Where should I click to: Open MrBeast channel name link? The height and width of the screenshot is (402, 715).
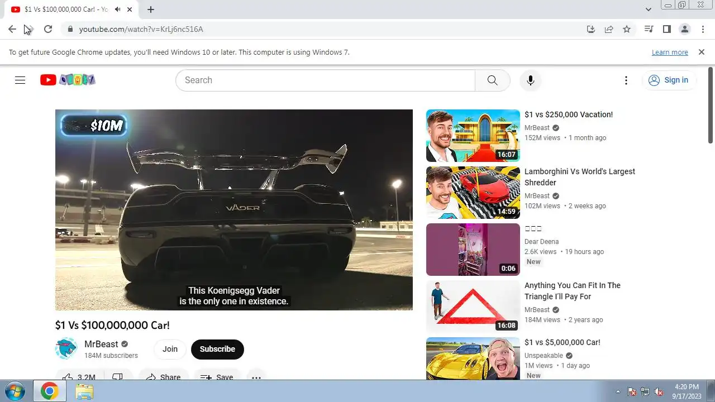(x=101, y=344)
